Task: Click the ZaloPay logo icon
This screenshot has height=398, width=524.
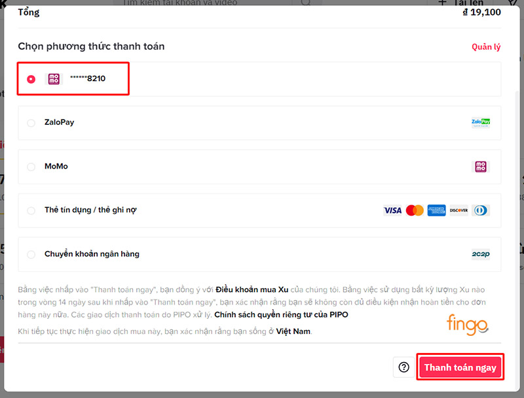Action: pyautogui.click(x=481, y=123)
